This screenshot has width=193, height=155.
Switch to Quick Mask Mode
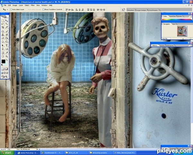(7, 69)
